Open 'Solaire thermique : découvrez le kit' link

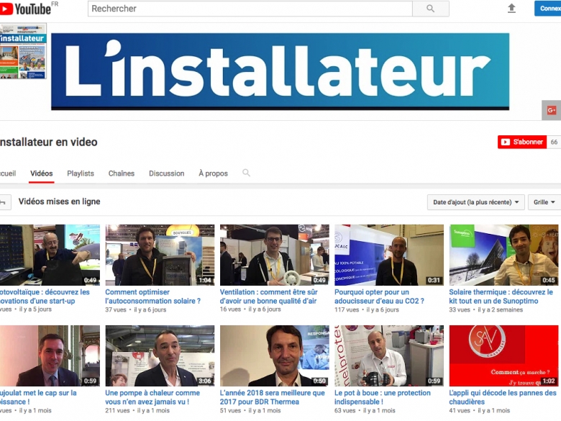tap(501, 296)
